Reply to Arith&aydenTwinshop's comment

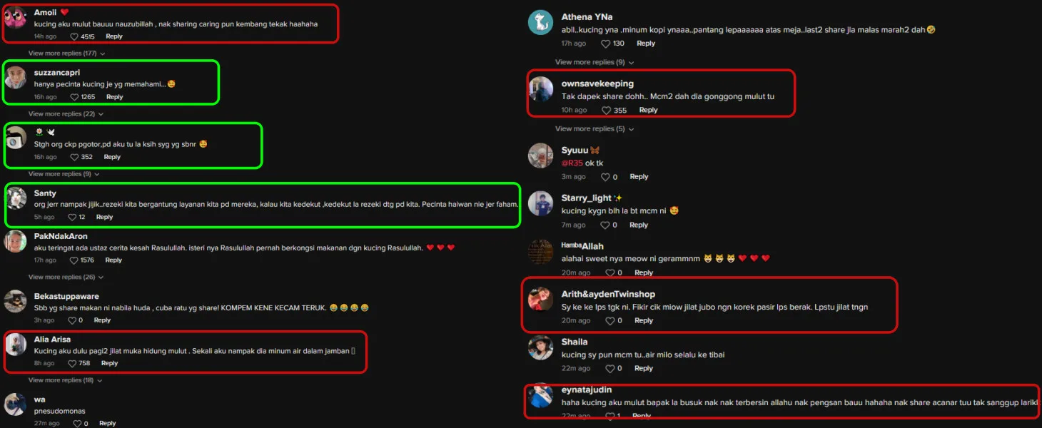(644, 321)
